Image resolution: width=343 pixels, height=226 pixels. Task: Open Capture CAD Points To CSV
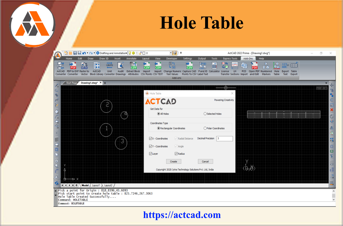(x=189, y=69)
